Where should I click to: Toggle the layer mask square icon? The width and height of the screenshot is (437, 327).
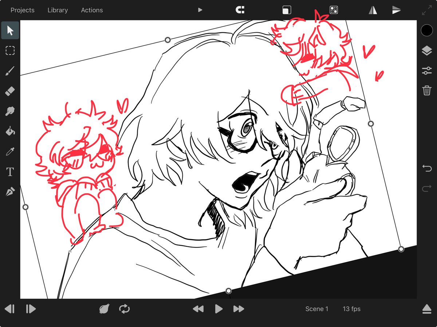287,10
